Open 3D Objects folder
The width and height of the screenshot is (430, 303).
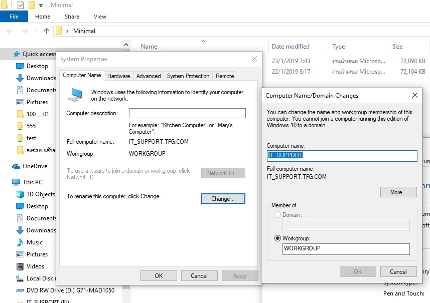tap(36, 194)
